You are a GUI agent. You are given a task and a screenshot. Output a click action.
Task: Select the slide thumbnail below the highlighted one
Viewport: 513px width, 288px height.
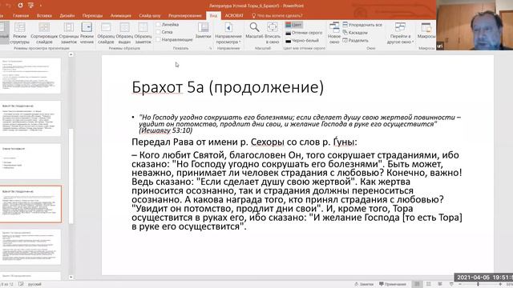pos(30,247)
